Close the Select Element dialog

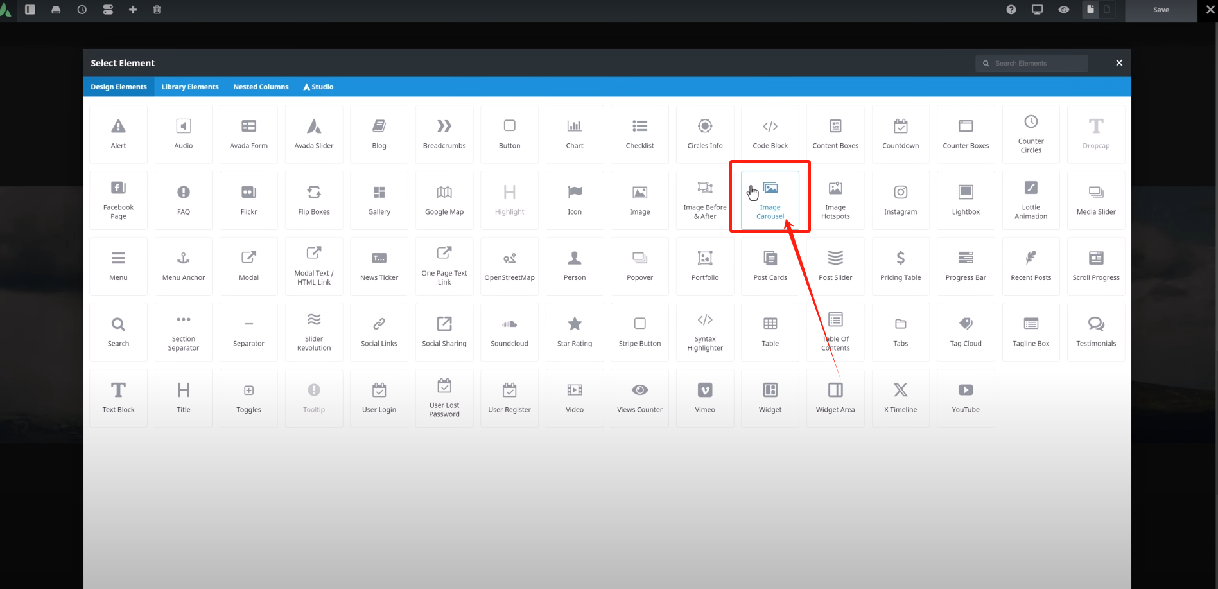tap(1119, 63)
